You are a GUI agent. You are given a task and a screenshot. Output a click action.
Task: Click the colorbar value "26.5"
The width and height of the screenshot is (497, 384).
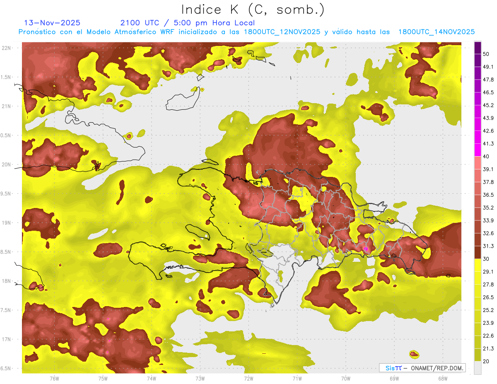coord(488,297)
